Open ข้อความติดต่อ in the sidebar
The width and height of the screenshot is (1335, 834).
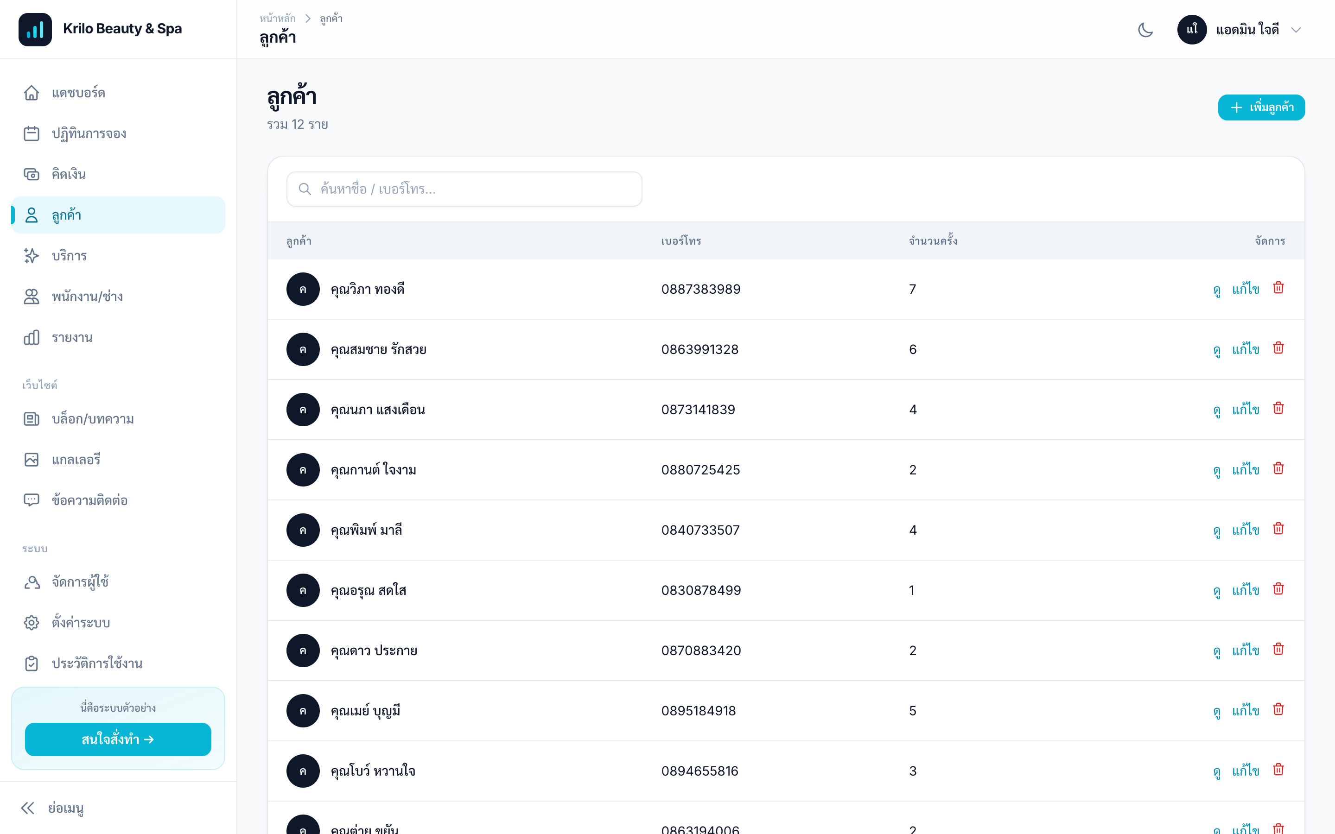pos(118,500)
